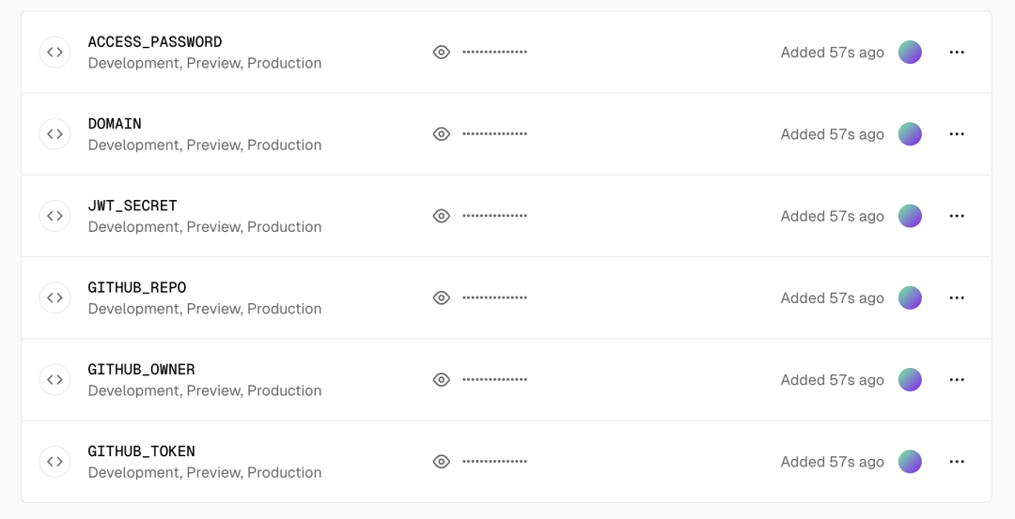Viewport: 1015px width, 519px height.
Task: Click the gradient avatar on GITHUB_REPO row
Action: click(910, 298)
